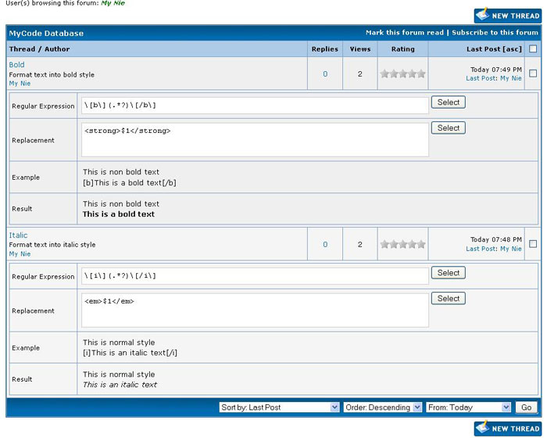Rate Italic thread five stars
Screen dimensions: 547x438
point(421,244)
